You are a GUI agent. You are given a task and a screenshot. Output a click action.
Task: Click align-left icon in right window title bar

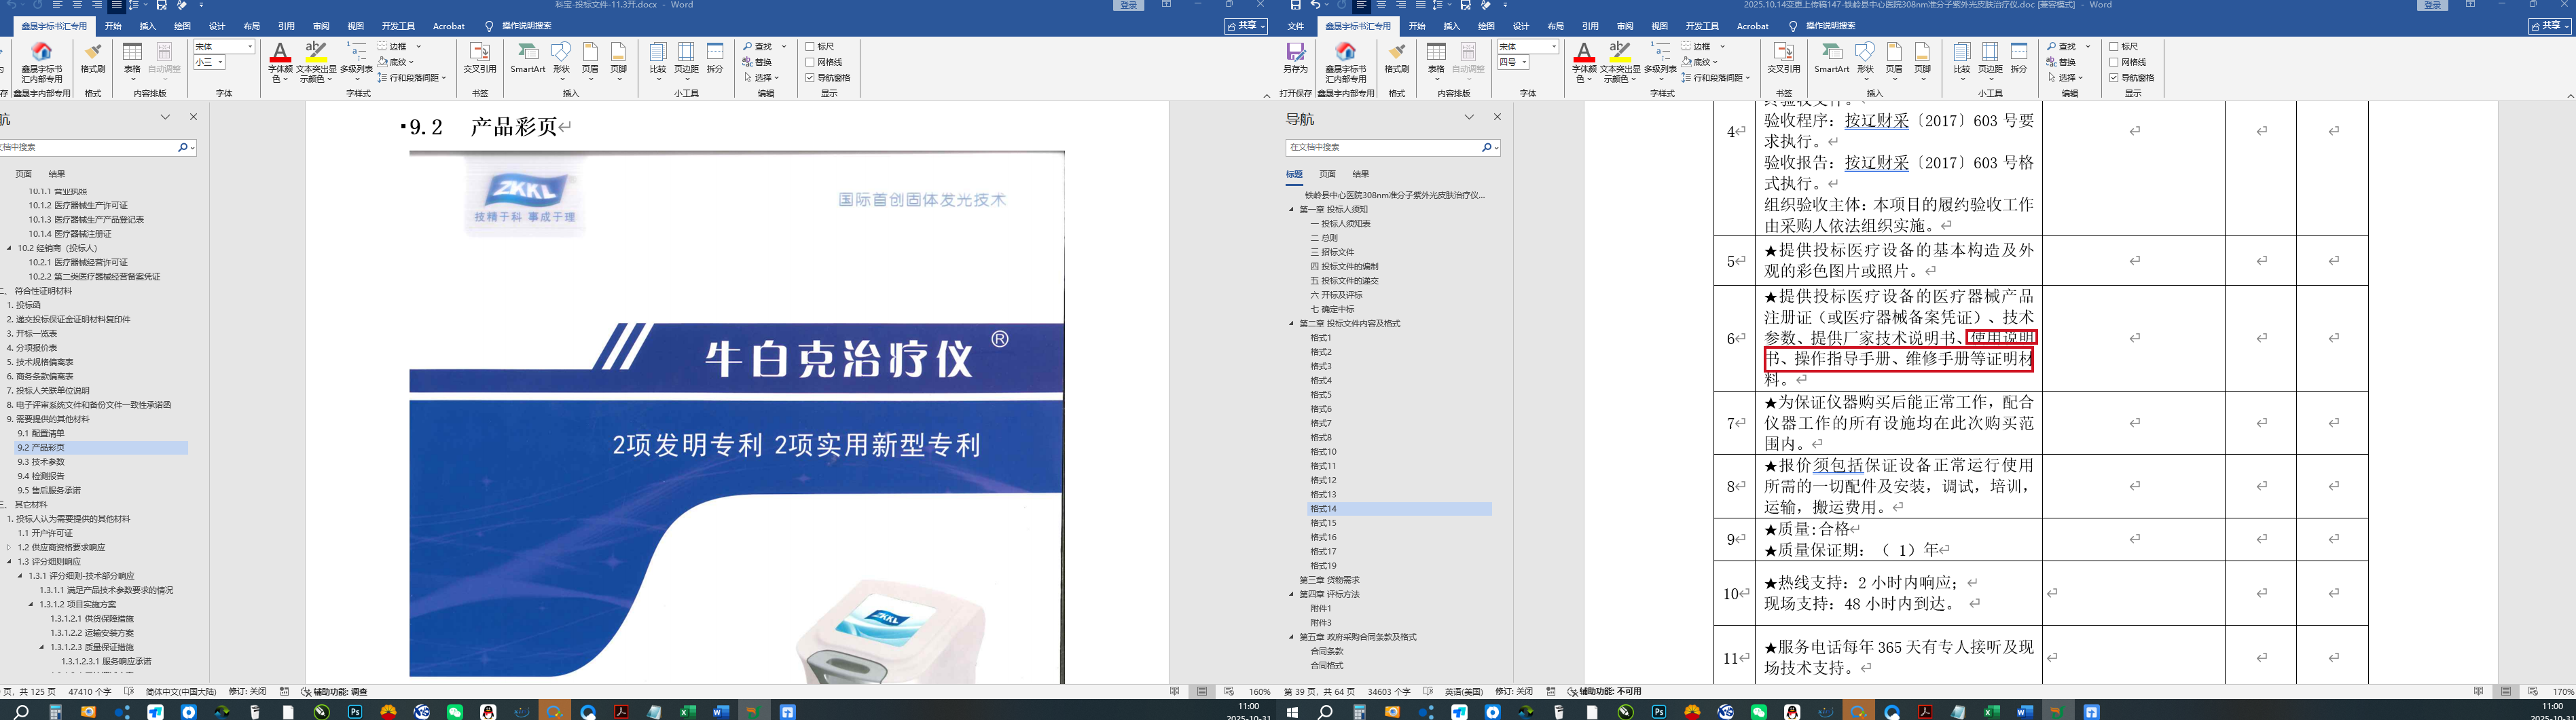click(1361, 5)
